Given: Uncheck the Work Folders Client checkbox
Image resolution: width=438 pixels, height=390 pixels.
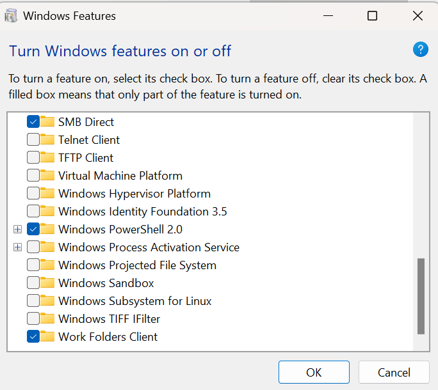Looking at the screenshot, I should [33, 336].
